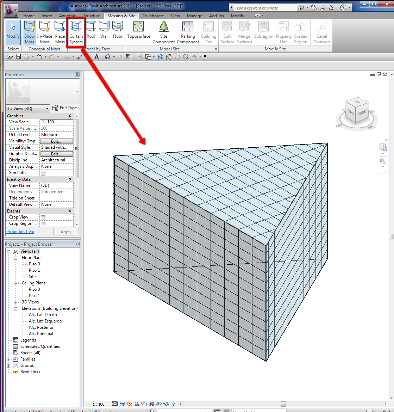Select the Curtain System tool
The height and width of the screenshot is (412, 394).
[x=76, y=32]
